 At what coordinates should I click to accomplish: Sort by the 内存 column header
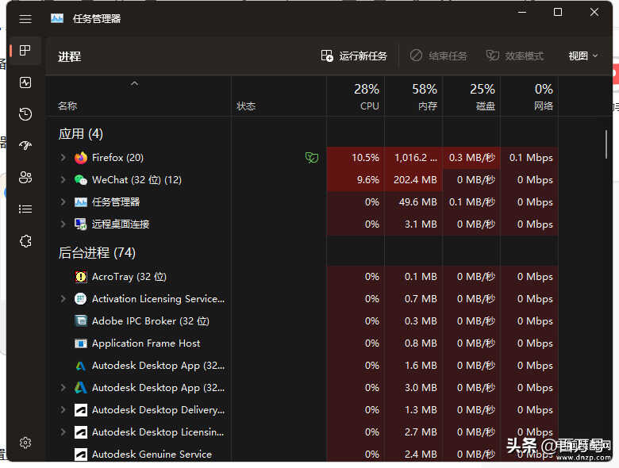413,96
